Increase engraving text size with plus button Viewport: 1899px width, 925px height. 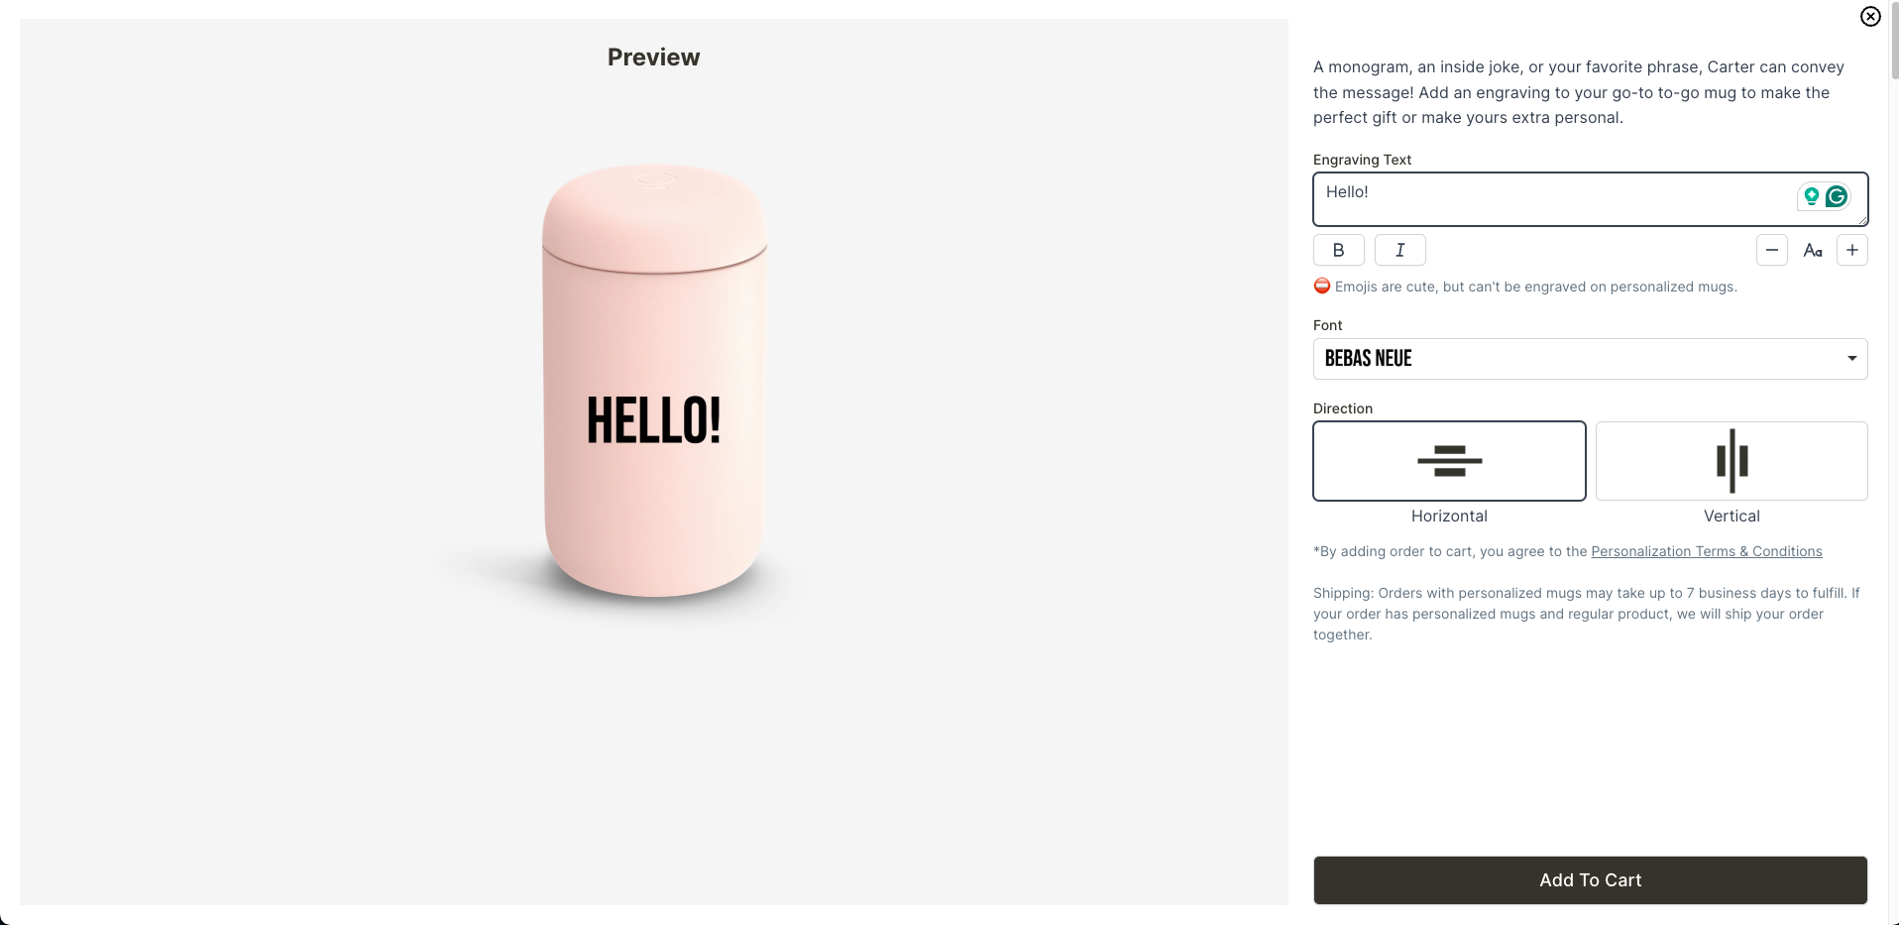[x=1851, y=250]
